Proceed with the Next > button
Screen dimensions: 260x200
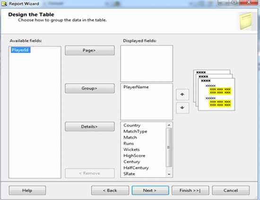point(150,191)
